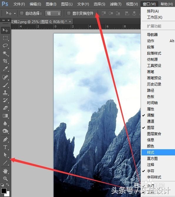Close the 窗口(W) menu
The height and width of the screenshot is (197, 175).
pos(149,4)
